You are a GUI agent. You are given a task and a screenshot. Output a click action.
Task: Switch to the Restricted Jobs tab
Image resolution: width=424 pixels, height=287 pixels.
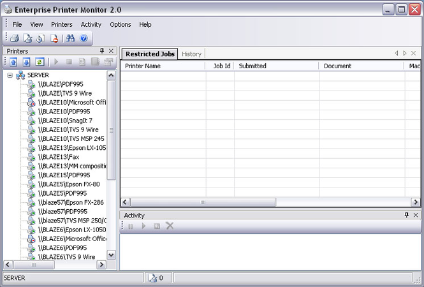150,54
